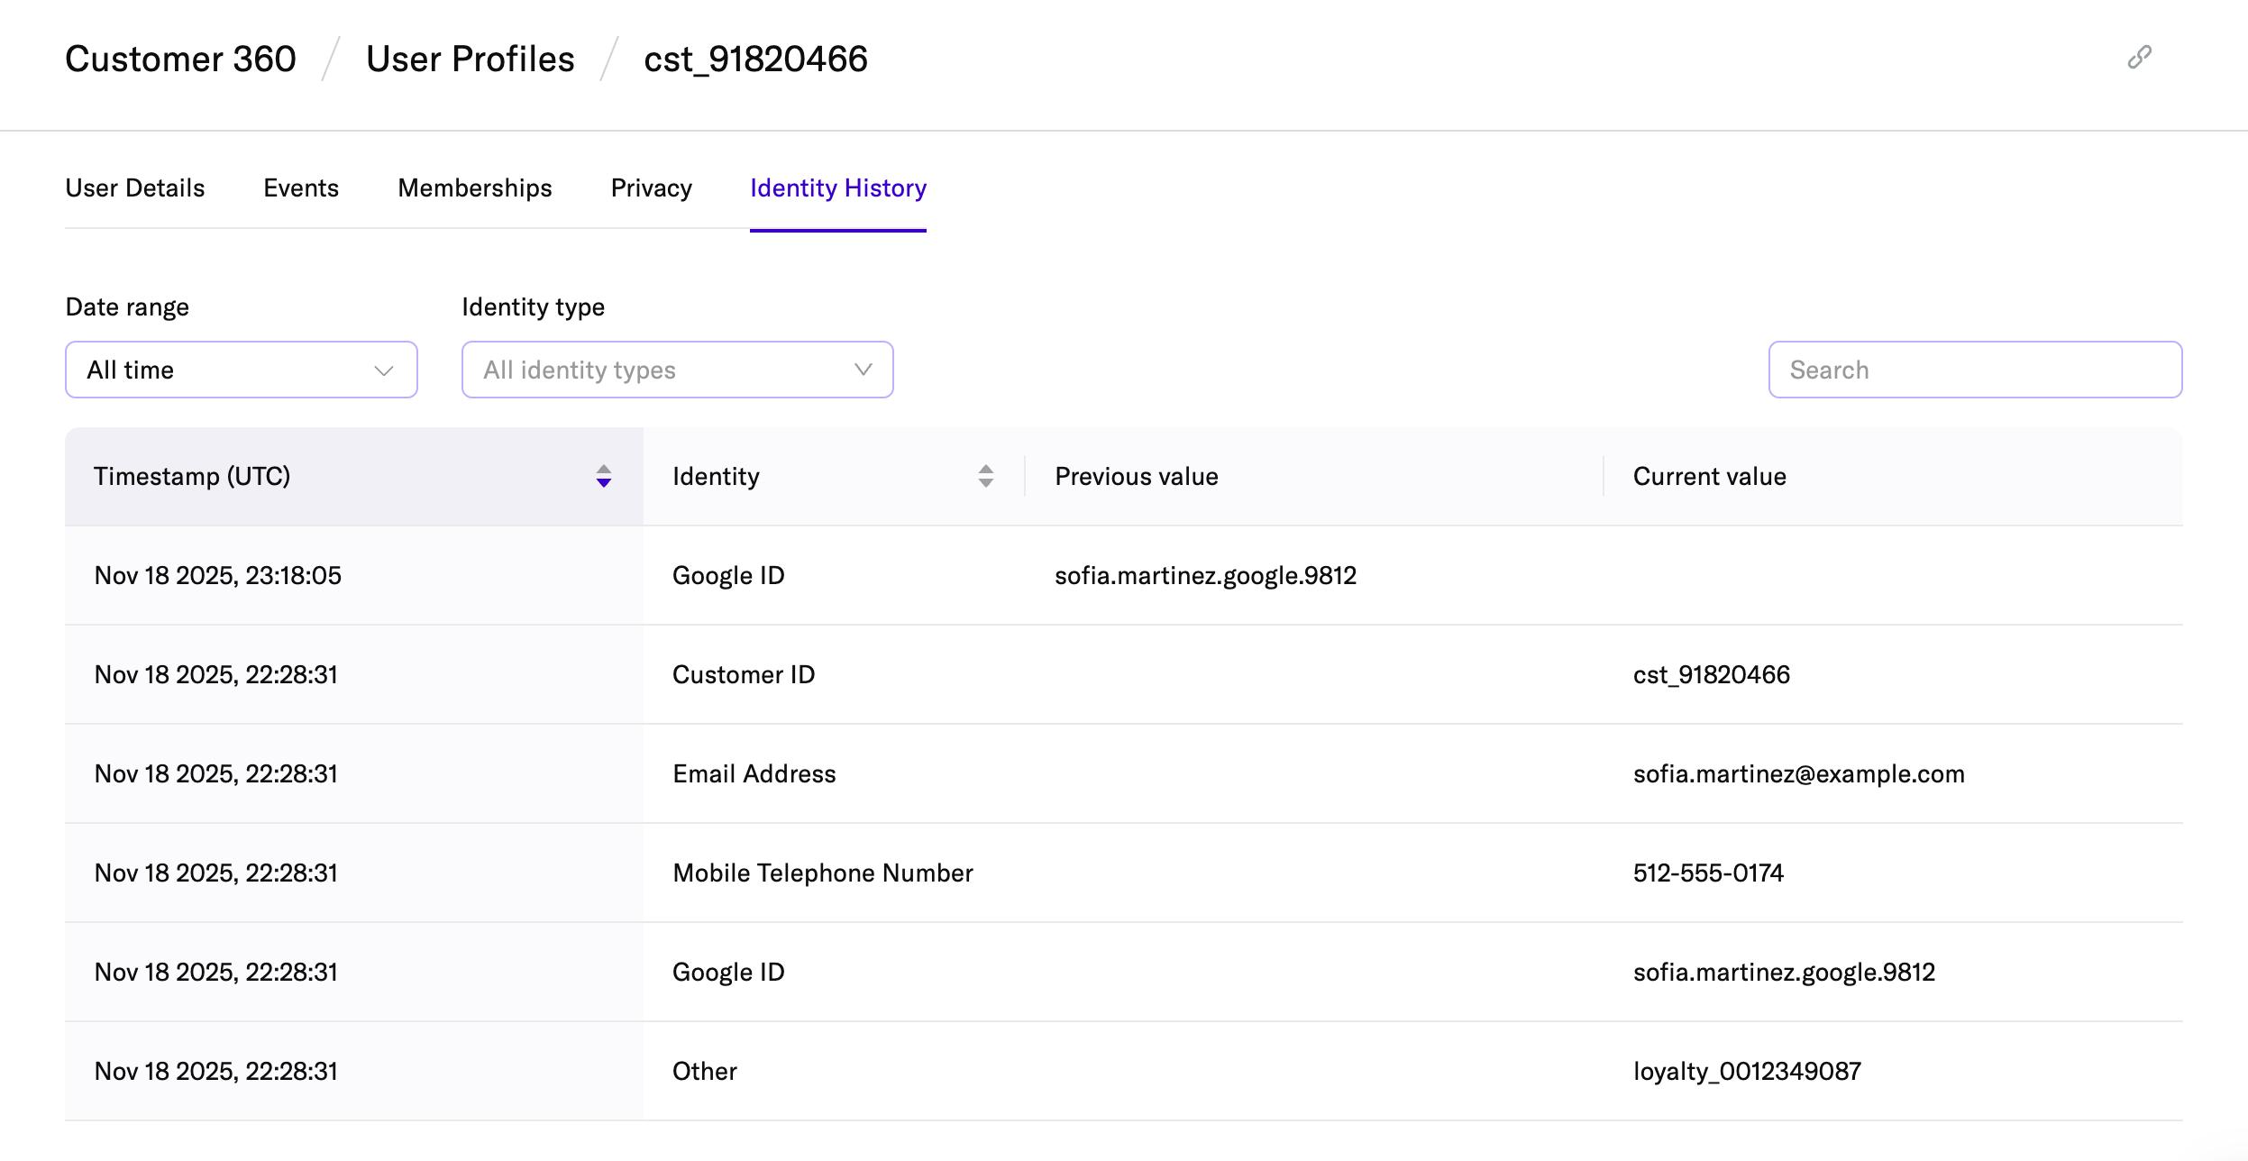Switch to the User Details tab
Viewport: 2248px width, 1161px height.
135,187
